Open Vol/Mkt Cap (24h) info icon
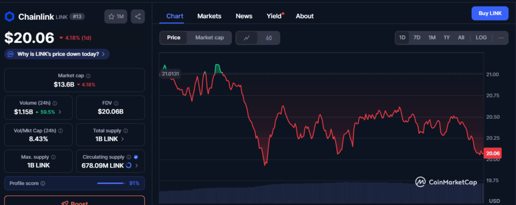 pos(60,131)
